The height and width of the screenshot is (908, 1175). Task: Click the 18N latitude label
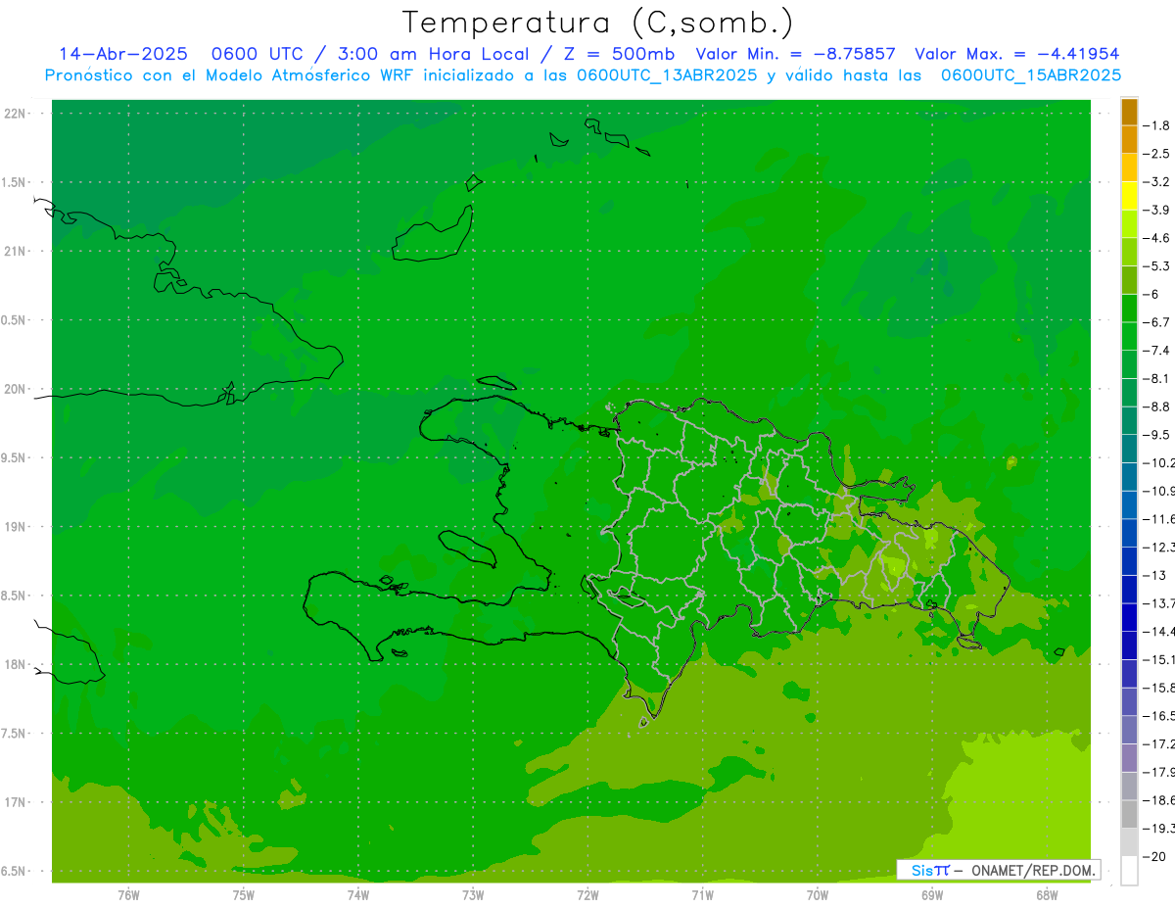click(x=16, y=665)
